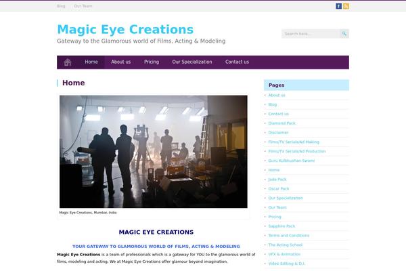Click the MAGIC EYE CREATIONS centered heading

(156, 232)
